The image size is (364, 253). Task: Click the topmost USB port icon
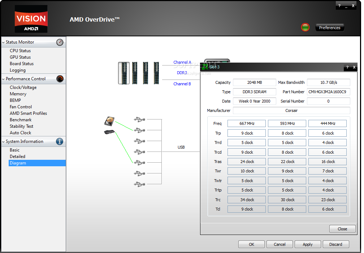pyautogui.click(x=139, y=119)
